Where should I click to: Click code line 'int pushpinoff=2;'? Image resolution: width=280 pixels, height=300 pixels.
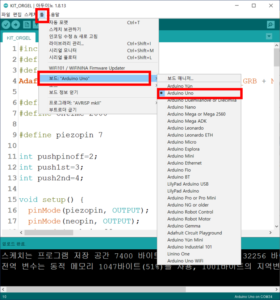[x=58, y=157]
